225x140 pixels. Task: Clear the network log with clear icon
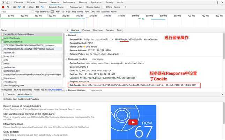pos(8,7)
